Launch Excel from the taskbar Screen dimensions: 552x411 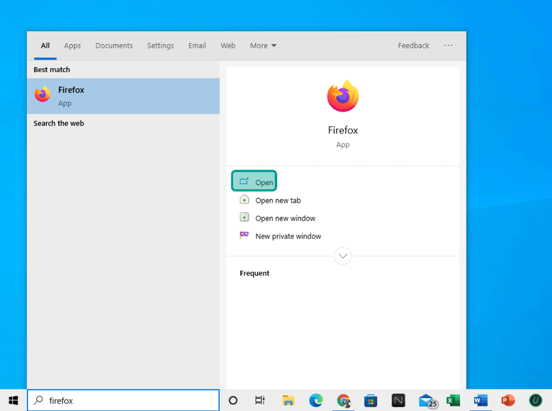[x=453, y=400]
